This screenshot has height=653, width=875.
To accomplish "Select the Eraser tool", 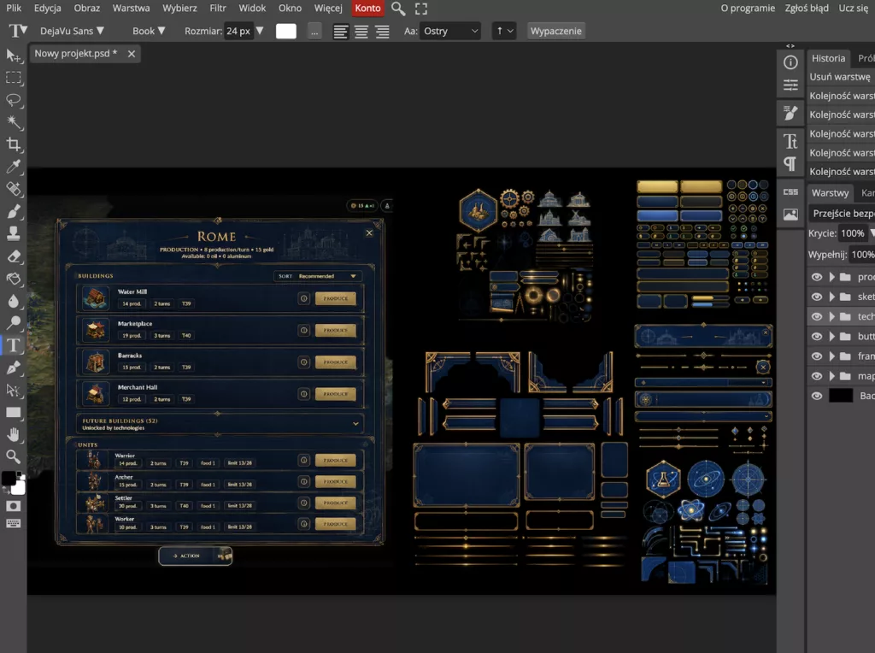I will click(14, 256).
